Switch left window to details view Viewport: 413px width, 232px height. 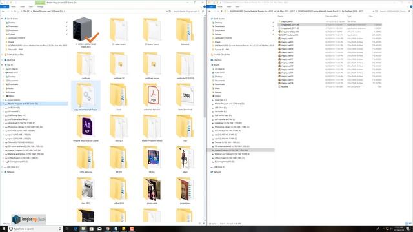pos(200,224)
